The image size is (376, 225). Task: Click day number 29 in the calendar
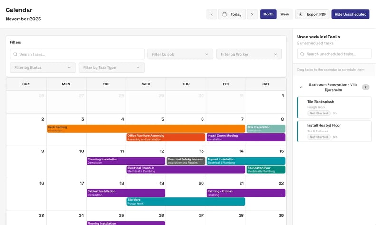click(x=281, y=216)
